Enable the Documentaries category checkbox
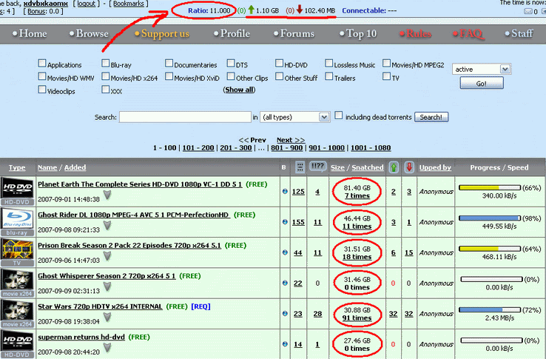The image size is (546, 359). coord(169,64)
